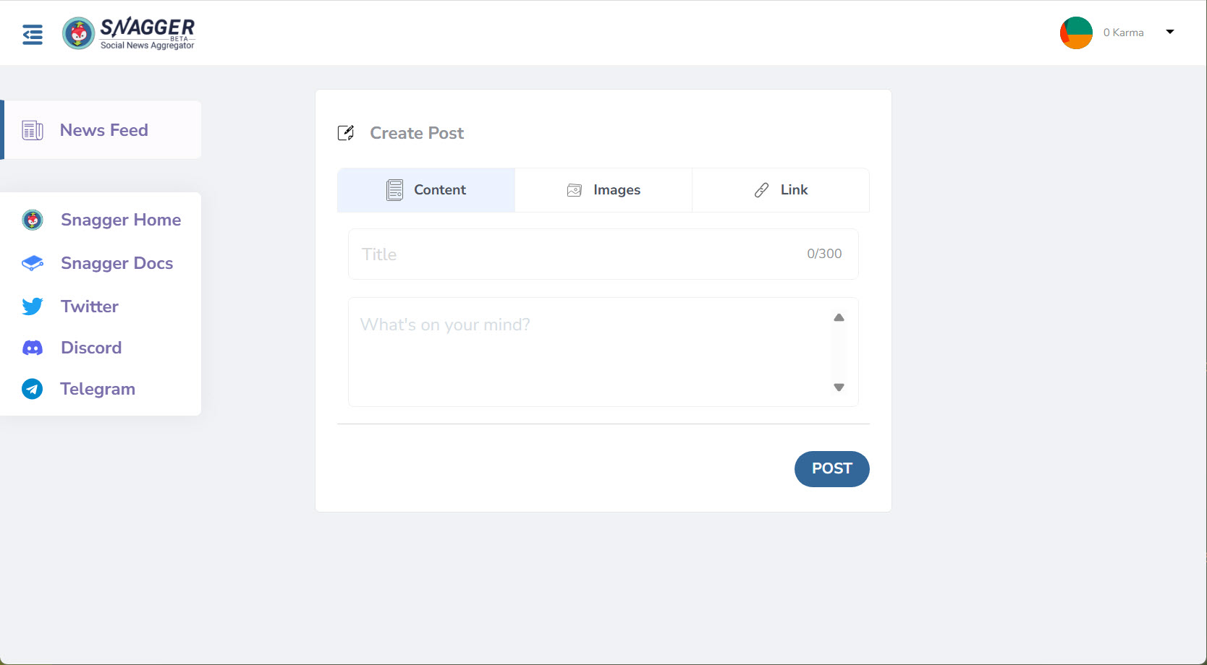Go to News Feed
1207x665 pixels.
tap(103, 130)
